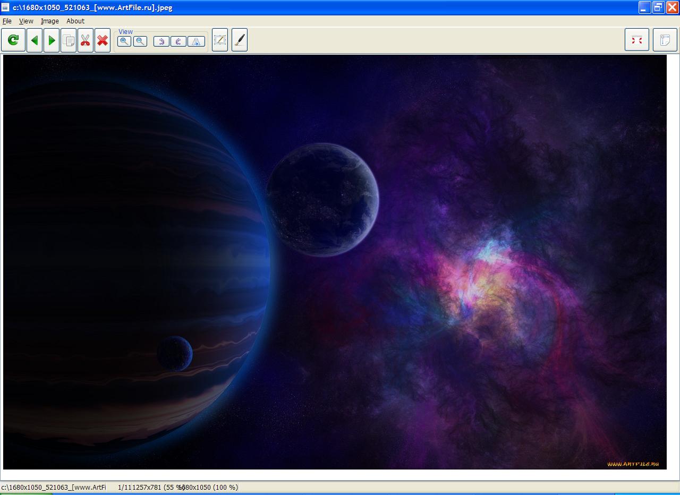This screenshot has height=495, width=680.
Task: Open the resize/crop frame tool
Action: 220,40
